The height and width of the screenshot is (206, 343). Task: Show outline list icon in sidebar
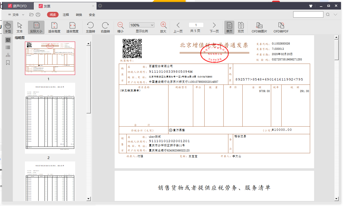tap(8, 47)
